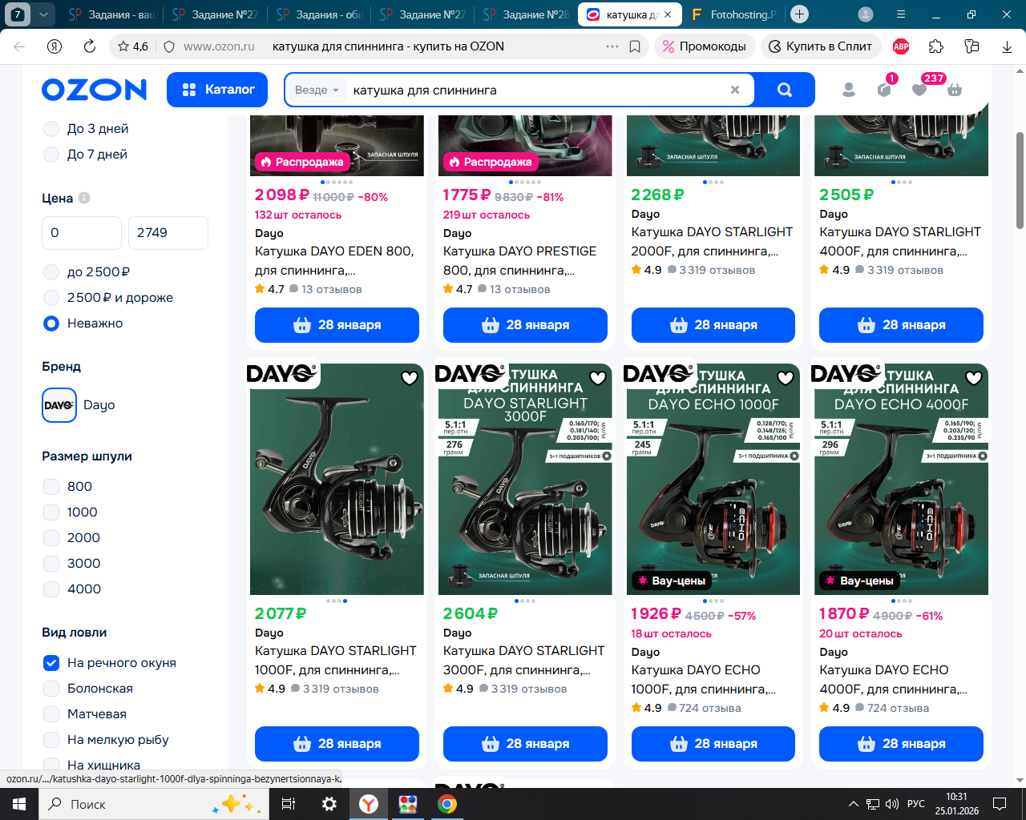Viewport: 1026px width, 820px height.
Task: Open the ABP extension icon
Action: click(x=901, y=46)
